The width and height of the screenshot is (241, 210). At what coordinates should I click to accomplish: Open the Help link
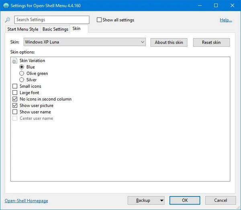[226, 20]
